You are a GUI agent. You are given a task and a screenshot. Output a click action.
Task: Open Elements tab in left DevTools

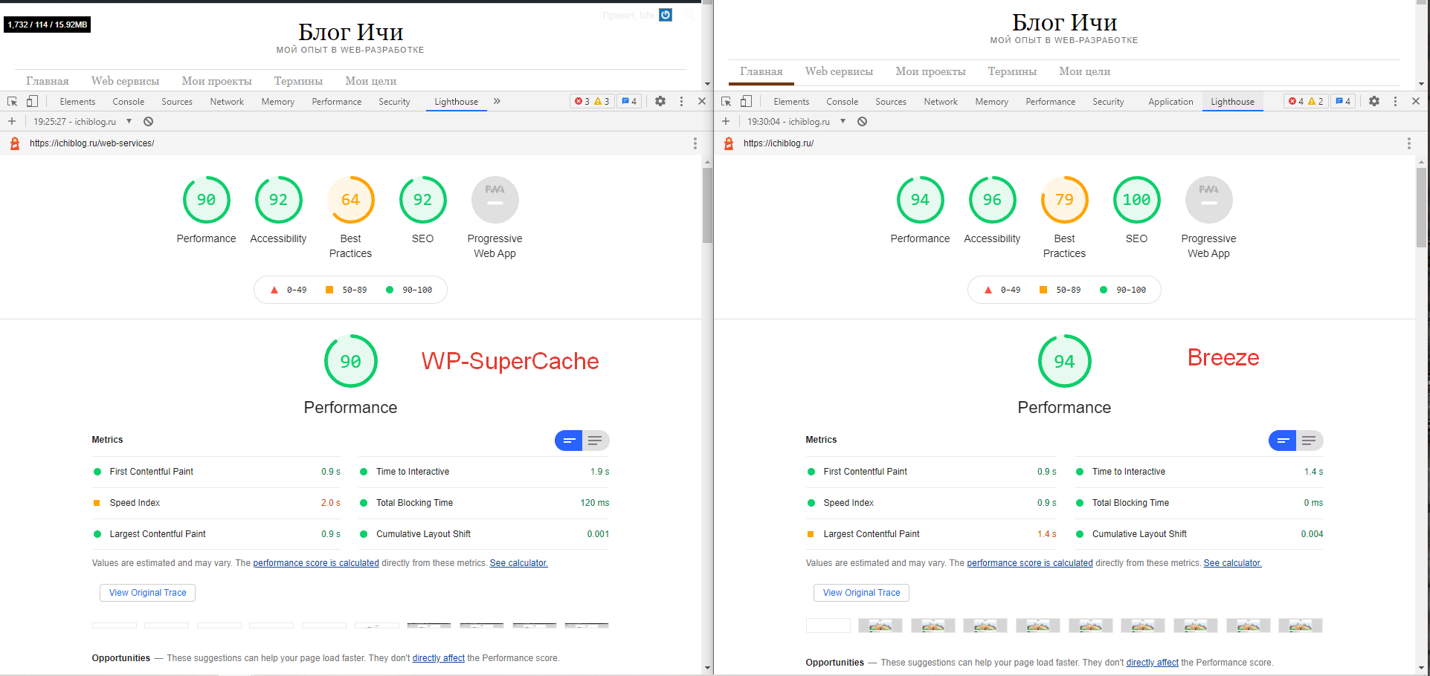coord(77,102)
